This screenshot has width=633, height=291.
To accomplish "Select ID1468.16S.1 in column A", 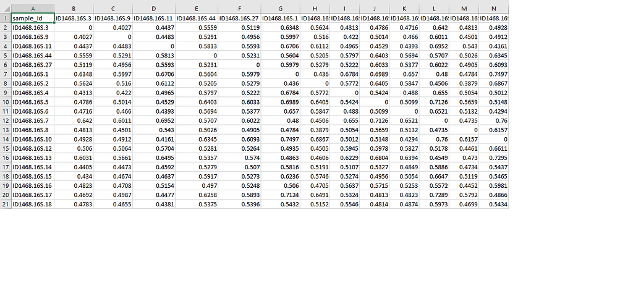I will [33, 74].
